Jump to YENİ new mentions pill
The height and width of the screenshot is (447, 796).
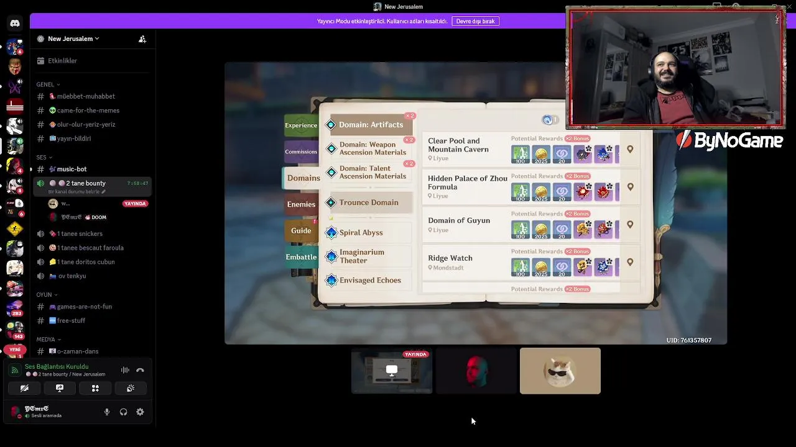[15, 350]
